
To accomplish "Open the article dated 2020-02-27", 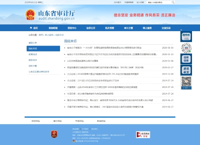I will 105,68.
